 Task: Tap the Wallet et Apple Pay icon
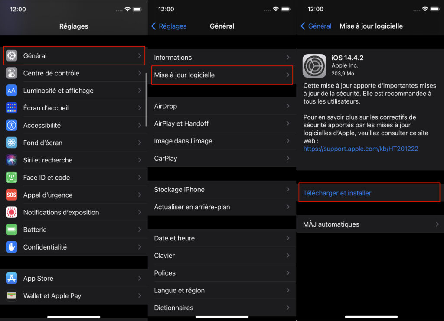pos(12,295)
